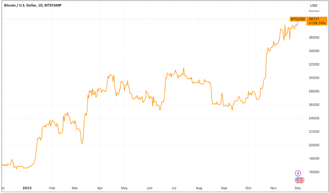Click the 26000 price axis label

coord(314,105)
